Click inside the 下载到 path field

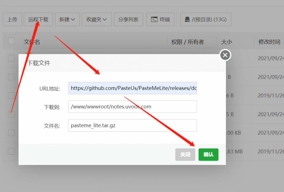point(133,107)
